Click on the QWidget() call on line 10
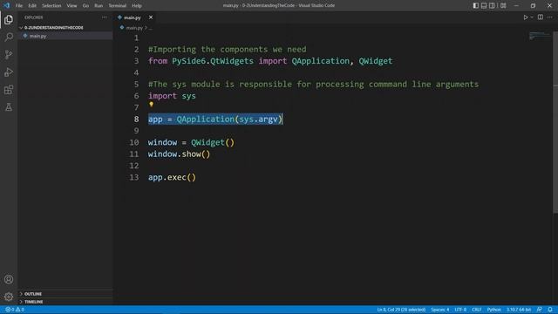Viewport: 558px width, 314px height. 213,142
